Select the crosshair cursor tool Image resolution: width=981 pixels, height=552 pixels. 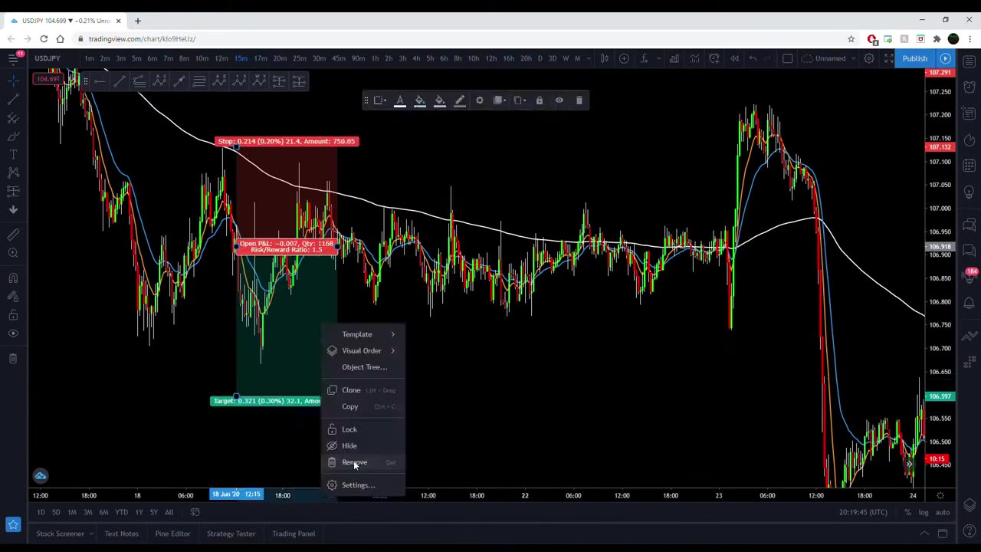(x=13, y=80)
